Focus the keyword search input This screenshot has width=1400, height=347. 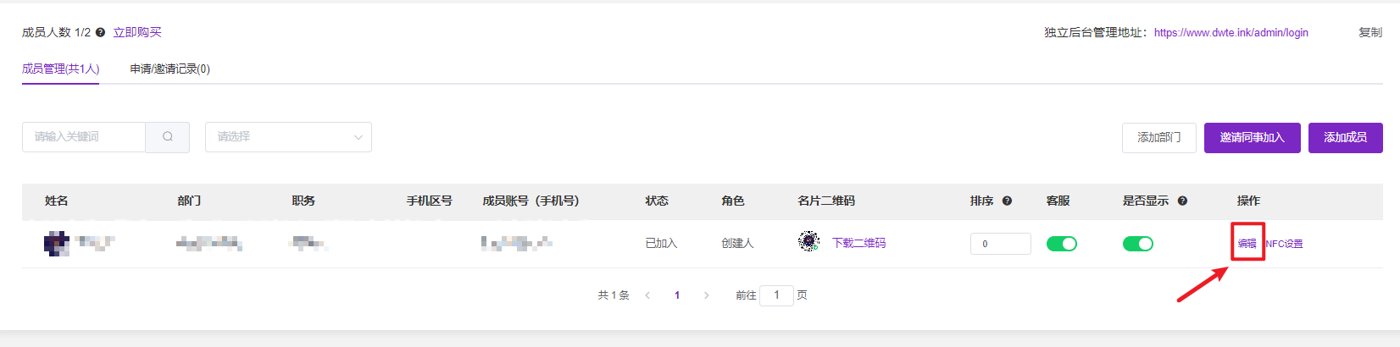pyautogui.click(x=84, y=137)
